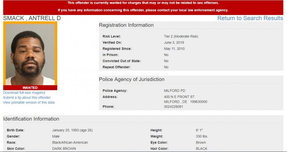Click the MILFORD PD agency name
Image resolution: width=287 pixels, height=152 pixels.
pyautogui.click(x=174, y=91)
